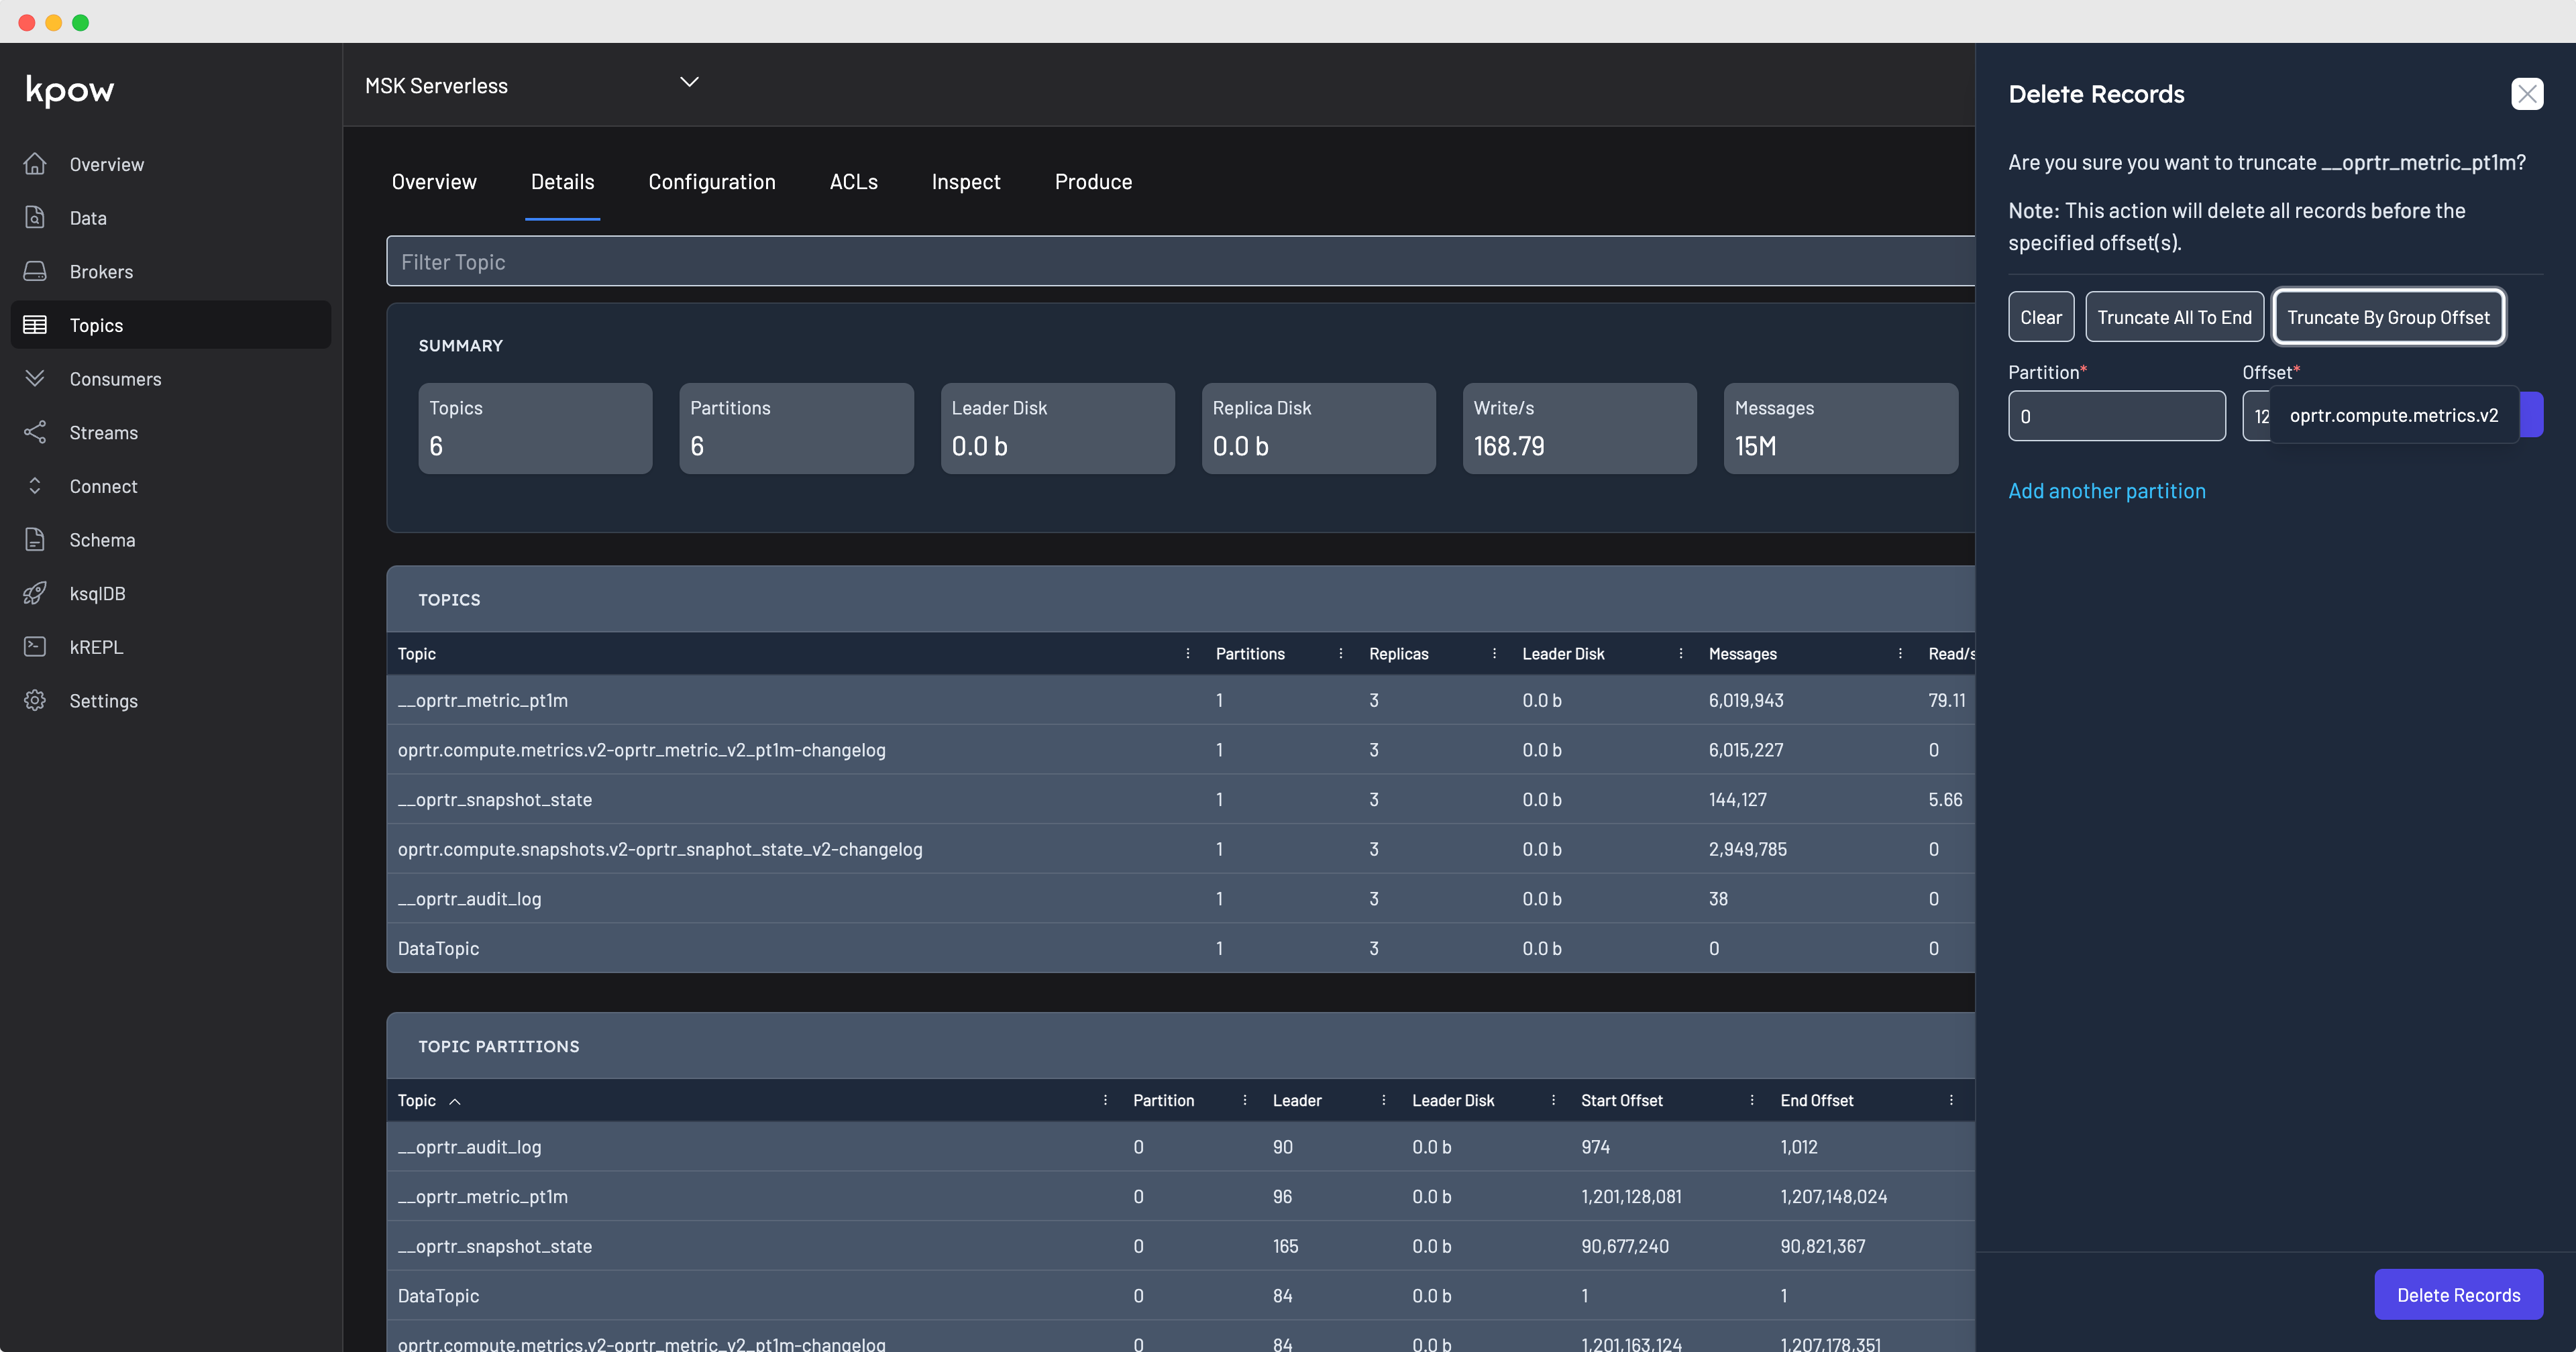Open Settings via the gear icon
2576x1352 pixels.
[35, 700]
